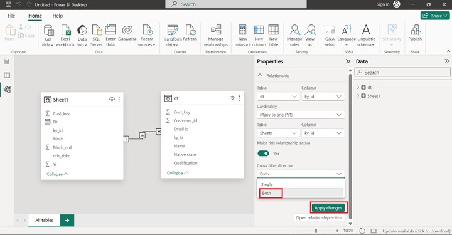Collapse the Data pane
The image size is (452, 235).
click(447, 61)
